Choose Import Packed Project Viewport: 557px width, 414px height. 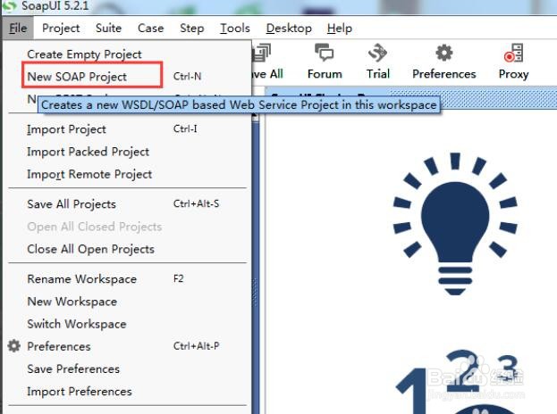pos(127,152)
